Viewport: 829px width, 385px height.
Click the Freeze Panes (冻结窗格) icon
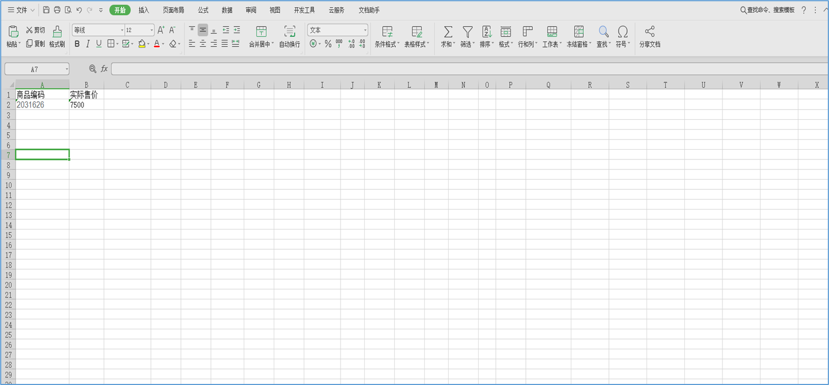point(578,32)
